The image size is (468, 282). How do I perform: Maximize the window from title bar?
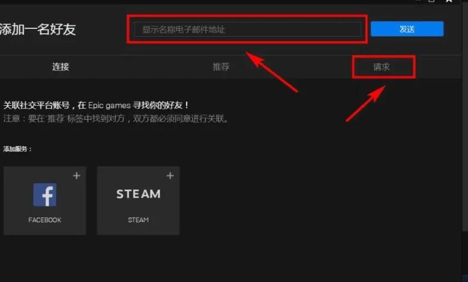(431, 1)
